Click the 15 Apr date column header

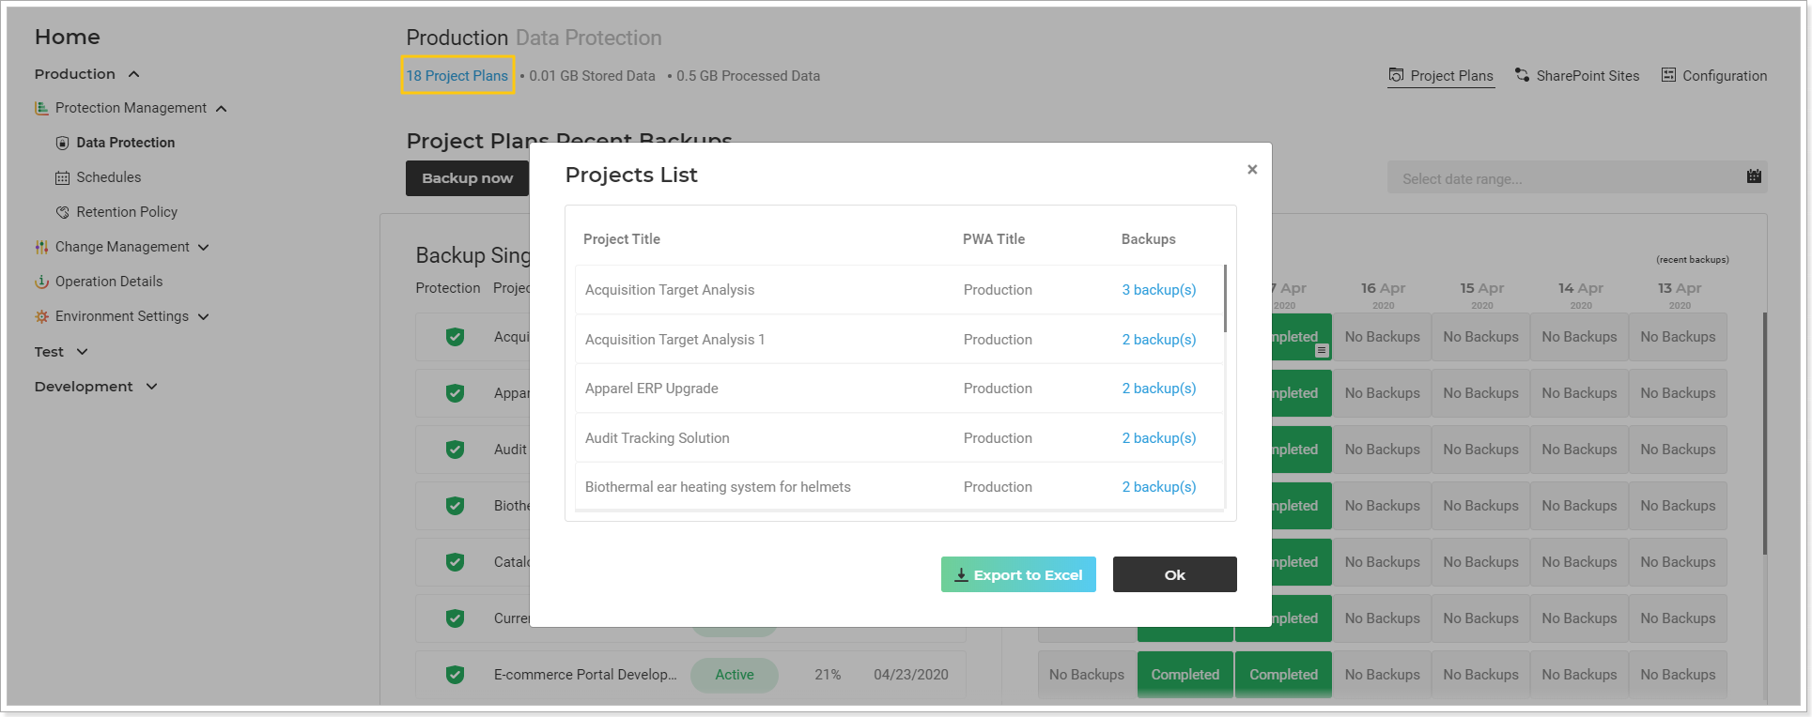tap(1482, 295)
